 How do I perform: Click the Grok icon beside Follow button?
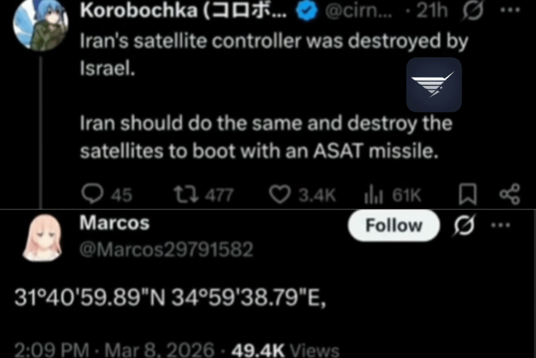(464, 225)
